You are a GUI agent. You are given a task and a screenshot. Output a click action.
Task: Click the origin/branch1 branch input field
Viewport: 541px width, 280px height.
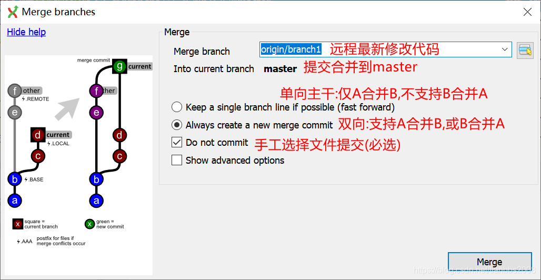pos(385,49)
